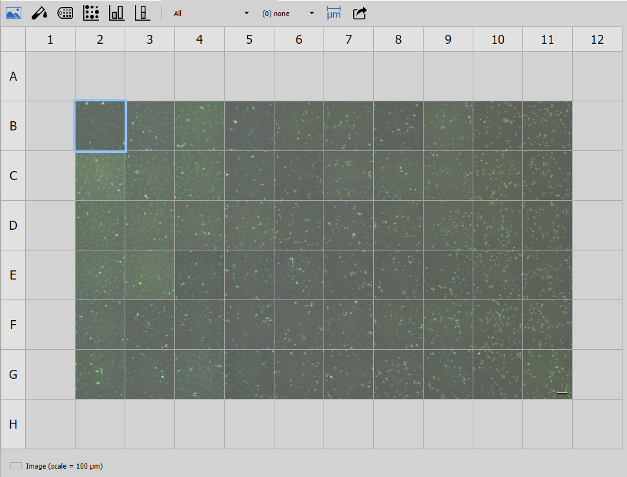627x477 pixels.
Task: Open the sample tube pipette icon
Action: pos(39,13)
